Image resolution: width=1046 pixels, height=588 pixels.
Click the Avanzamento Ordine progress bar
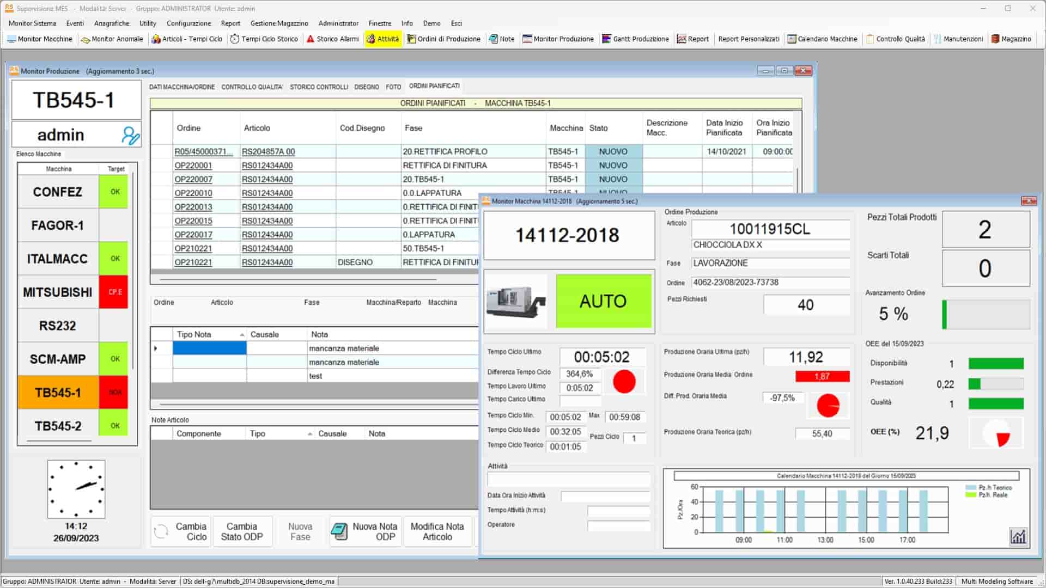coord(986,314)
